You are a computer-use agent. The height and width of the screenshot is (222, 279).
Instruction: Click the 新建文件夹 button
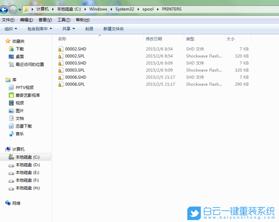(x=113, y=29)
